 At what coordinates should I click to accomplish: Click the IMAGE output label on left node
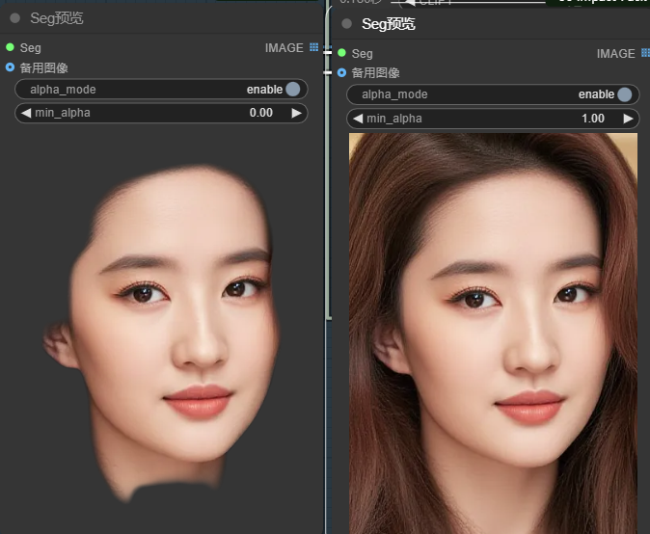(284, 47)
